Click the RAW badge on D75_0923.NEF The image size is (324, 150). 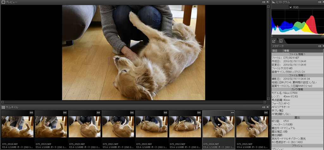[199, 112]
